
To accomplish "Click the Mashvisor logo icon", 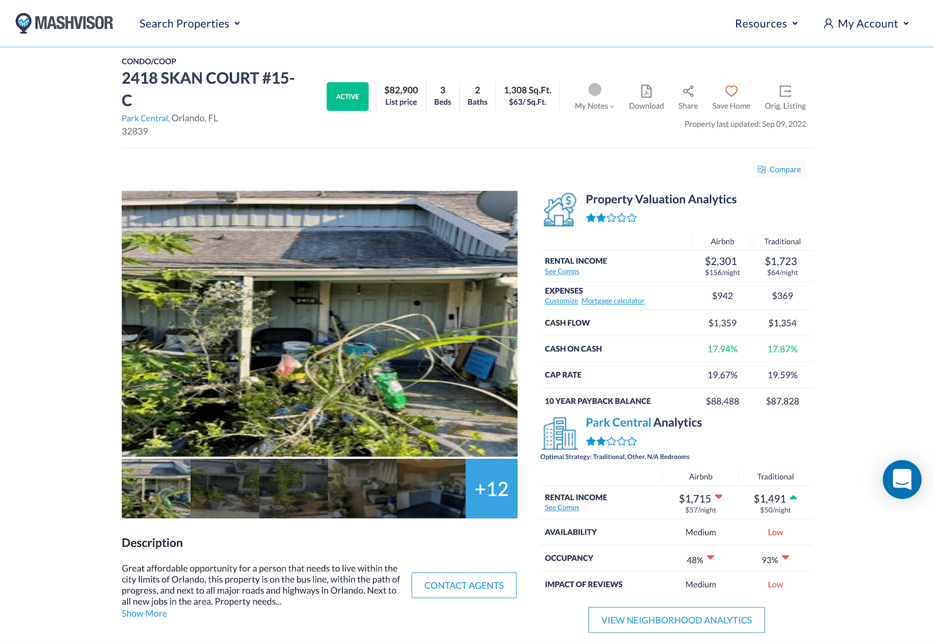I will [x=23, y=23].
